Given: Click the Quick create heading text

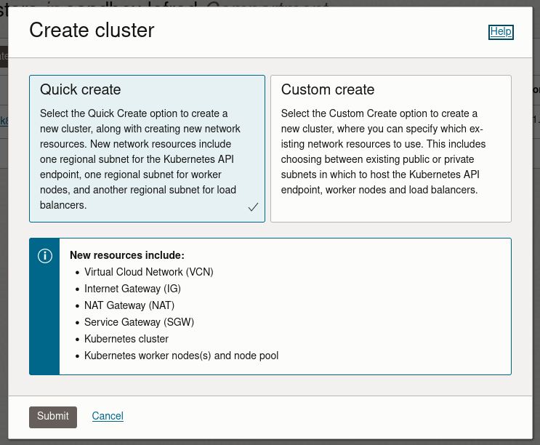Looking at the screenshot, I should (x=81, y=89).
